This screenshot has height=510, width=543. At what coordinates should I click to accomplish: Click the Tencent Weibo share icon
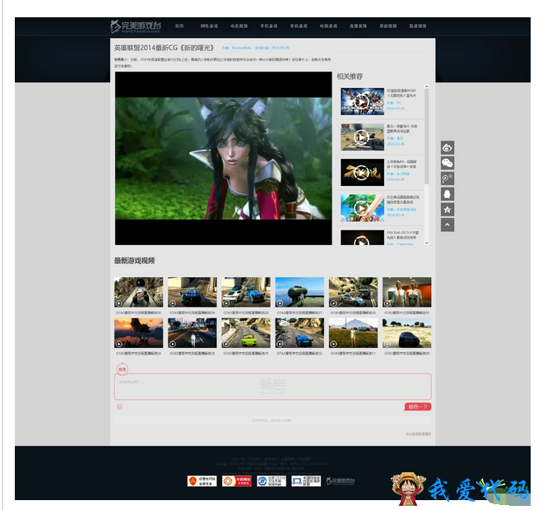pos(447,178)
